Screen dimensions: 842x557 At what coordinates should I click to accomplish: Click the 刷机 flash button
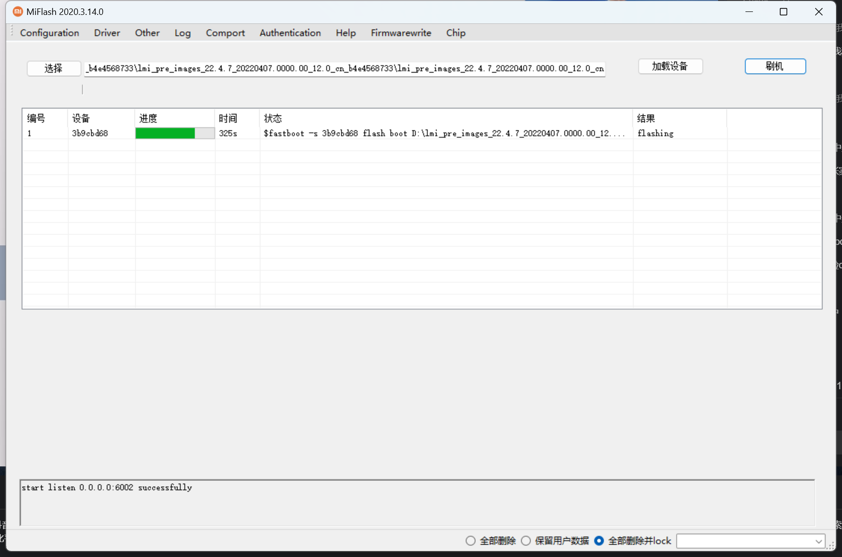775,66
